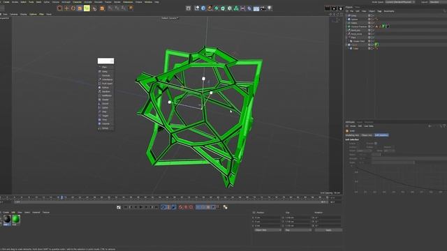
Task: Open the User Data menu in Attributes
Action: click(x=369, y=126)
